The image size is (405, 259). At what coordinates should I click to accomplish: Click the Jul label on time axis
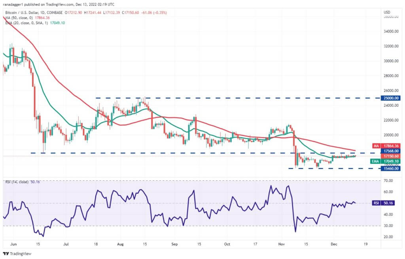66,244
